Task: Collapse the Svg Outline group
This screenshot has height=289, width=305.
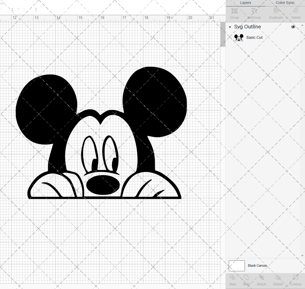Action: coord(230,27)
